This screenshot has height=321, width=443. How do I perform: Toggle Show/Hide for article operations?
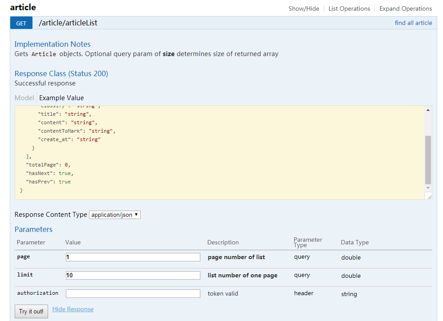[x=304, y=9]
